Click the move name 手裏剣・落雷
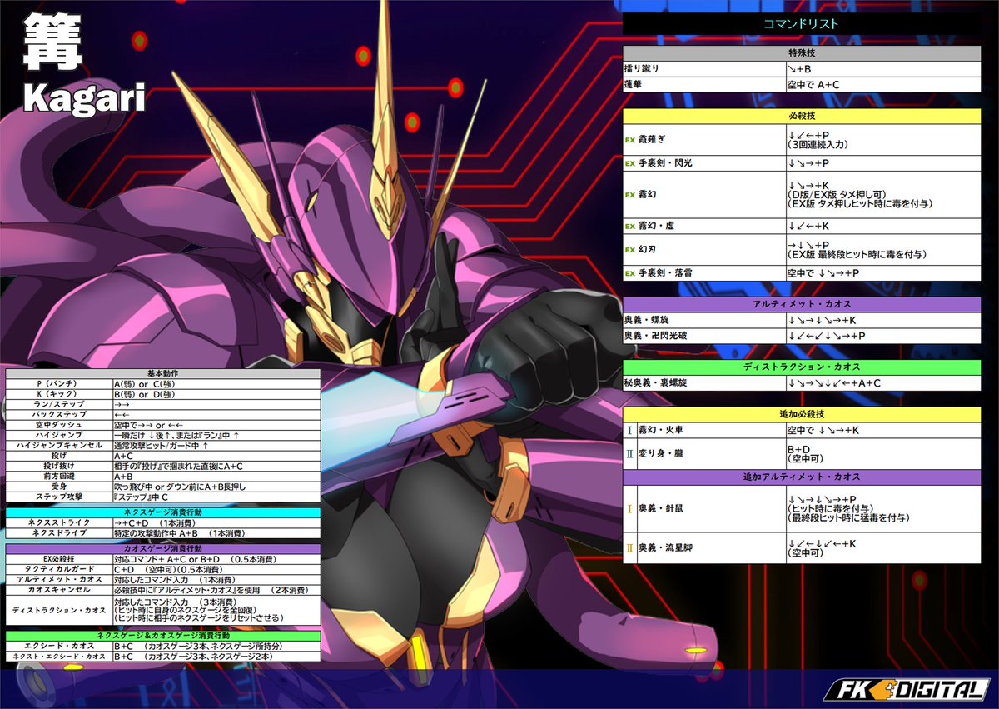This screenshot has height=709, width=999. point(665,273)
